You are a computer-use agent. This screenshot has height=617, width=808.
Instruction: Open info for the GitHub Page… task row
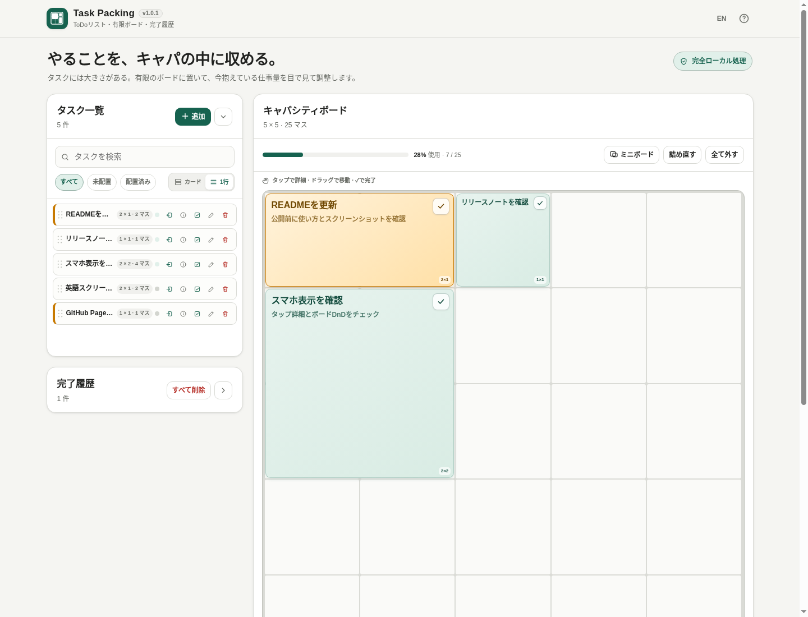pyautogui.click(x=183, y=314)
